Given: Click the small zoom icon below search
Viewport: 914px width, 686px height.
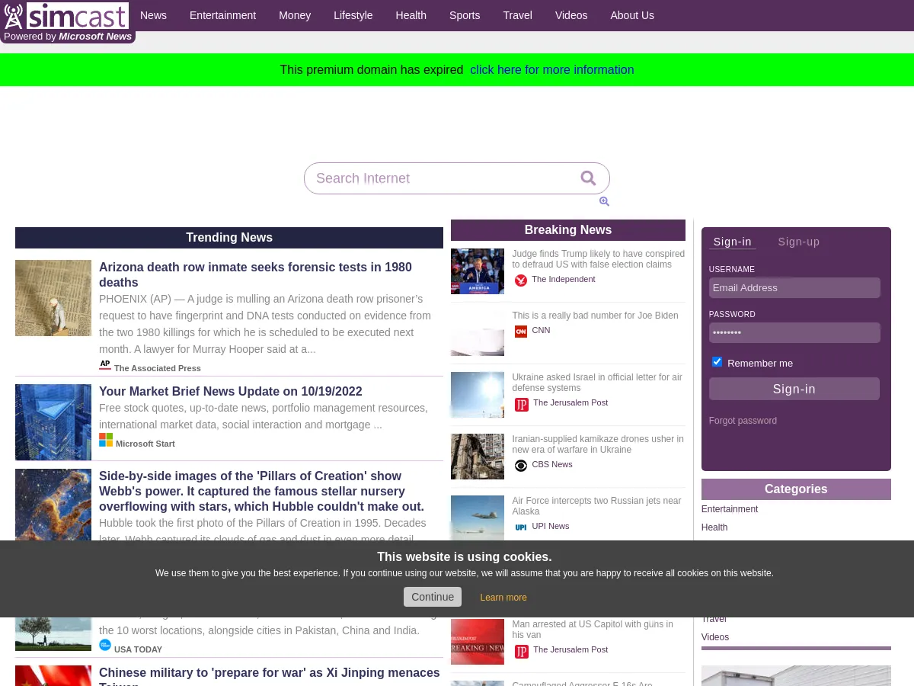Looking at the screenshot, I should 604,201.
